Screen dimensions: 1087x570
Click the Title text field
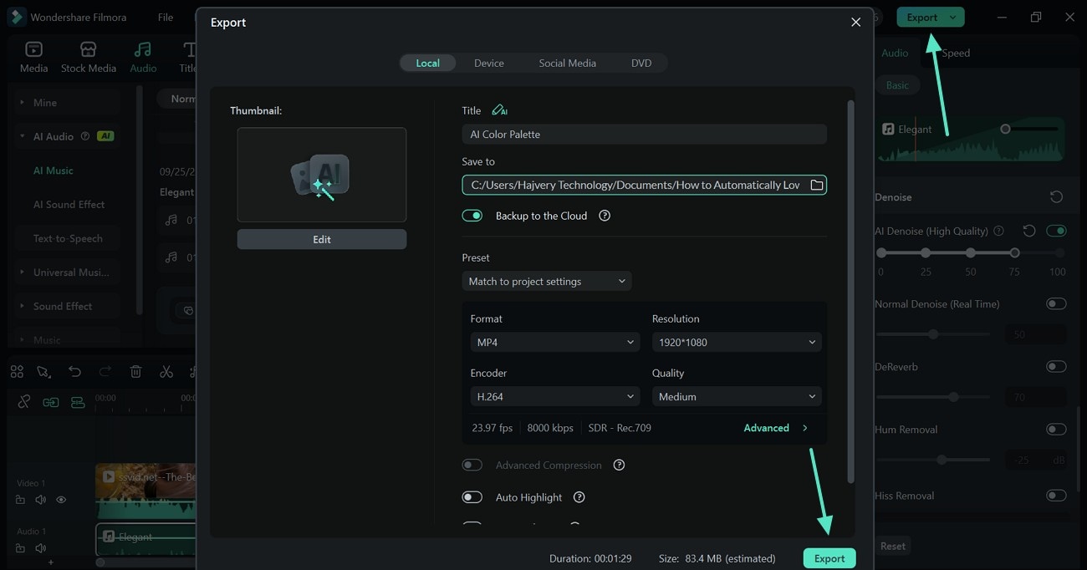(644, 135)
